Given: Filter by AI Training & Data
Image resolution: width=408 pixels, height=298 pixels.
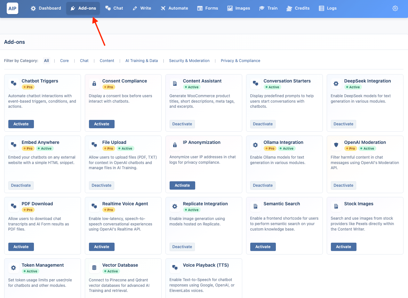Looking at the screenshot, I should [141, 61].
